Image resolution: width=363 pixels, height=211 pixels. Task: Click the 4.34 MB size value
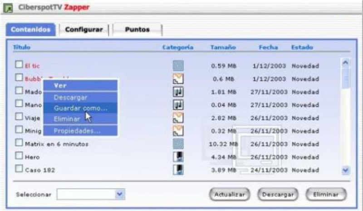tap(224, 157)
